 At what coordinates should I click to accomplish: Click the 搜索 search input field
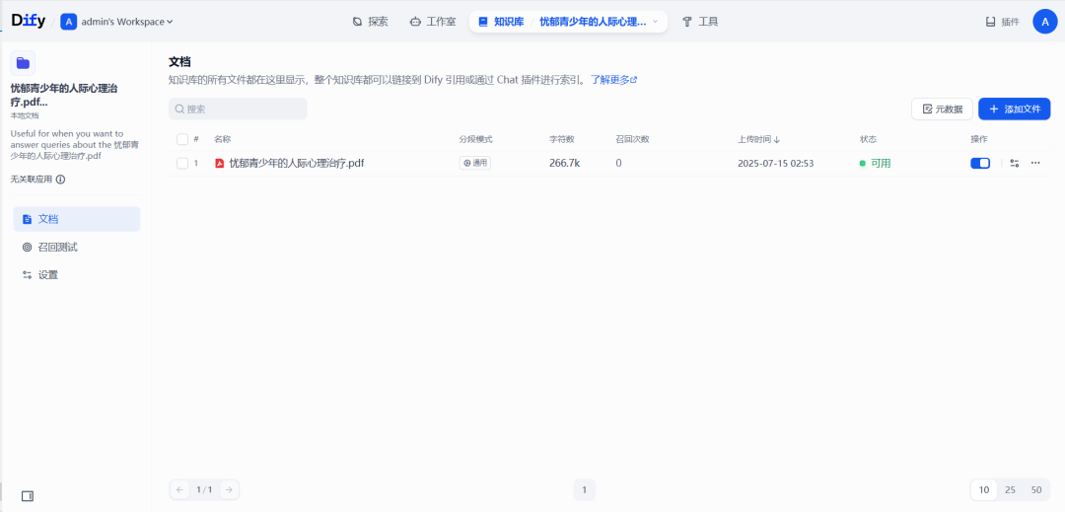(238, 109)
